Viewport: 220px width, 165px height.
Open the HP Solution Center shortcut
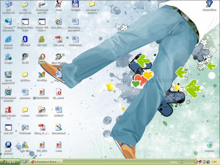[8, 75]
